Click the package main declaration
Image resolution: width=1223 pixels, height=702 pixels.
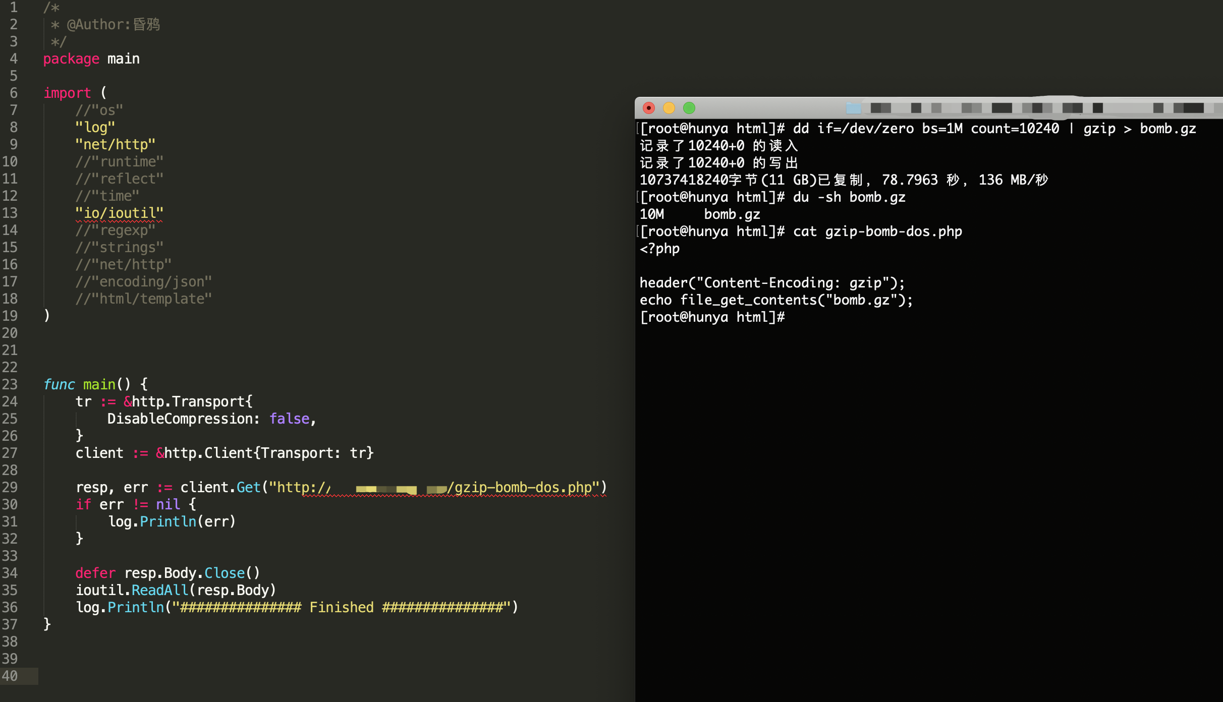point(91,58)
